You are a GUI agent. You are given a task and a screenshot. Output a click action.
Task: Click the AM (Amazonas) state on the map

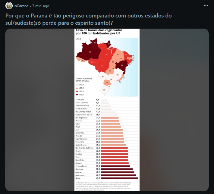[x=90, y=52]
